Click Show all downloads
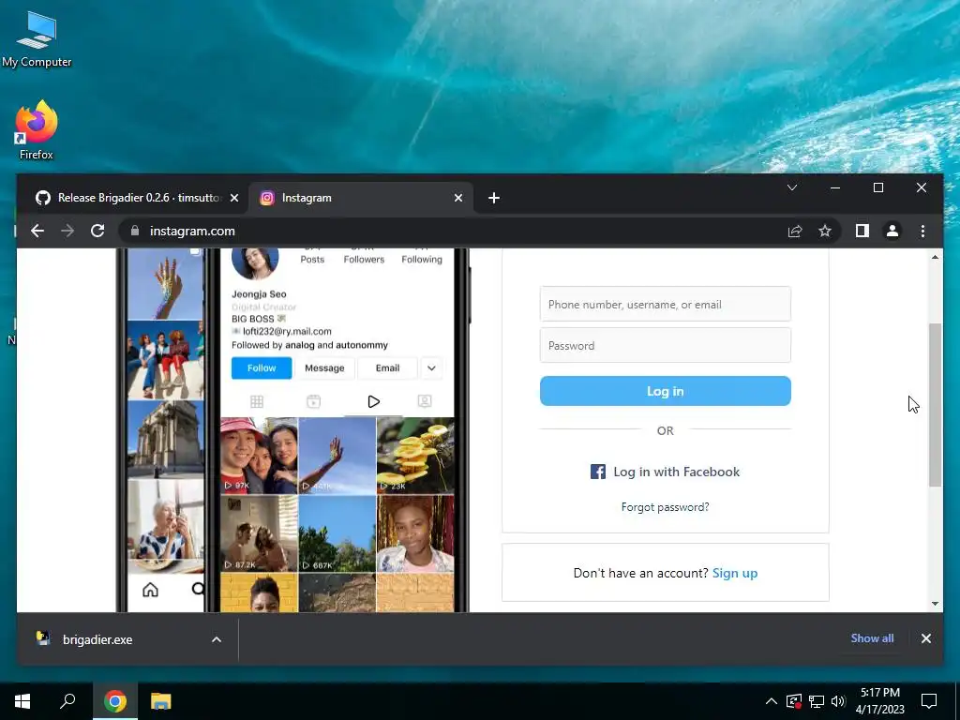Viewport: 960px width, 720px height. (872, 637)
